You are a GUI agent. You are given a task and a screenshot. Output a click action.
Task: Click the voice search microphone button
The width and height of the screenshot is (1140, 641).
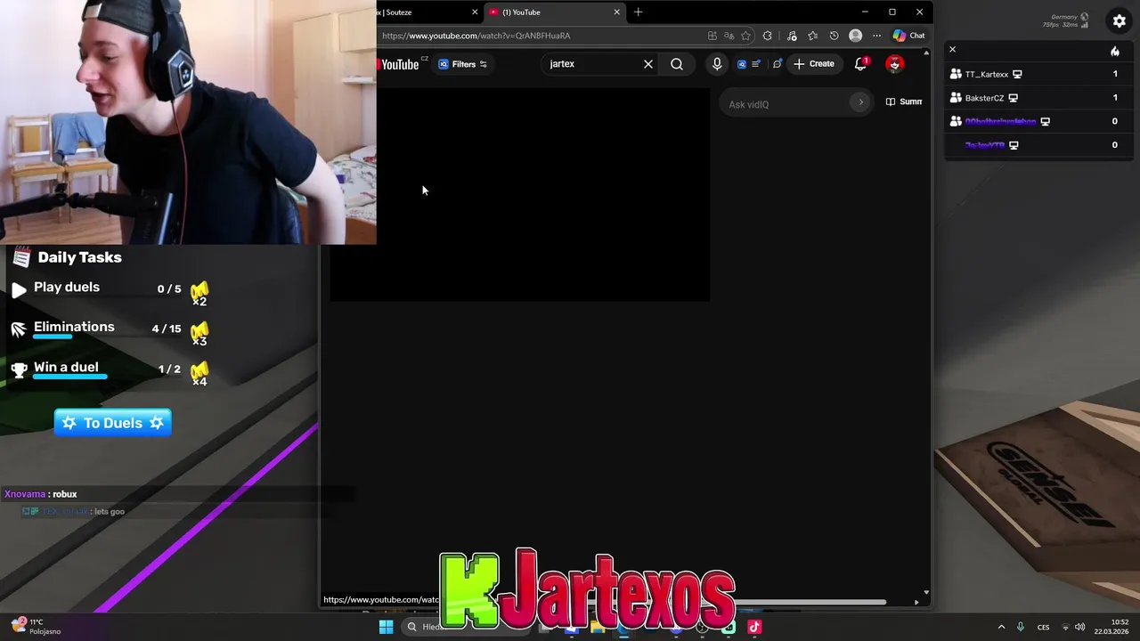[717, 64]
